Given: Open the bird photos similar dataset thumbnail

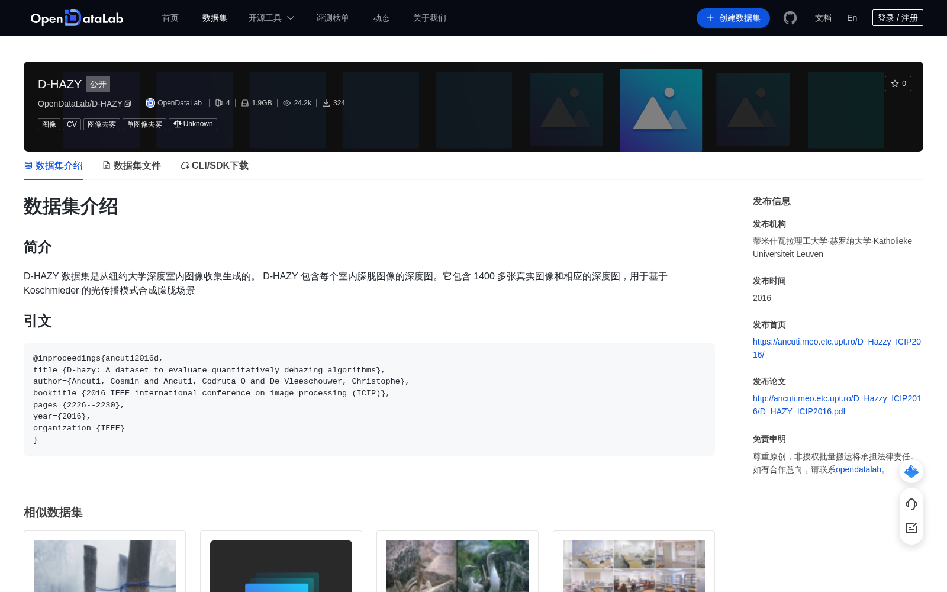Looking at the screenshot, I should click(458, 566).
